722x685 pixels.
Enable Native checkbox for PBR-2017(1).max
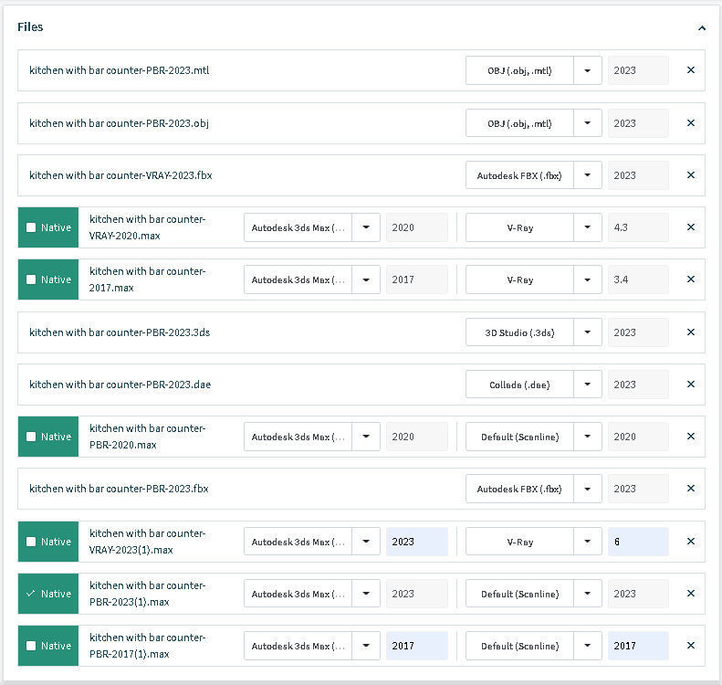click(x=31, y=646)
